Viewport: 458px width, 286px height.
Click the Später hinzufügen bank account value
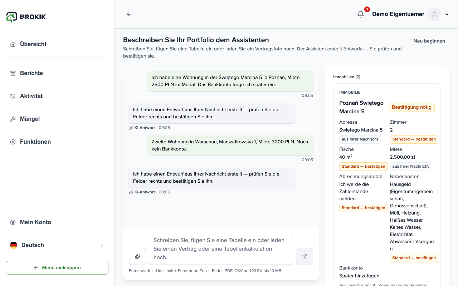(359, 276)
